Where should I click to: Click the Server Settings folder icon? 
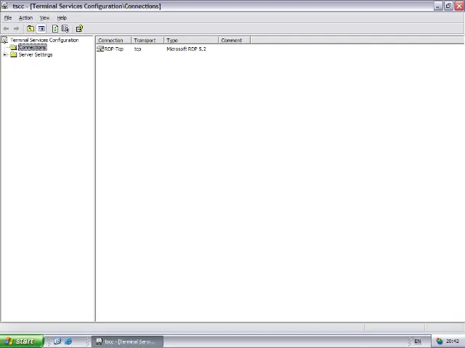tap(13, 54)
